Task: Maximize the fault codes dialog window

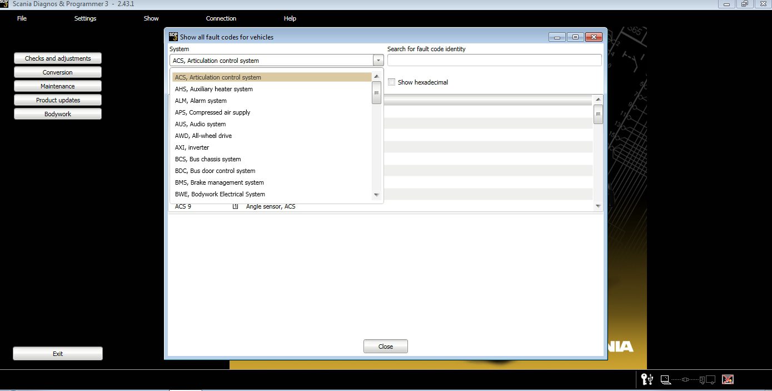Action: 575,37
